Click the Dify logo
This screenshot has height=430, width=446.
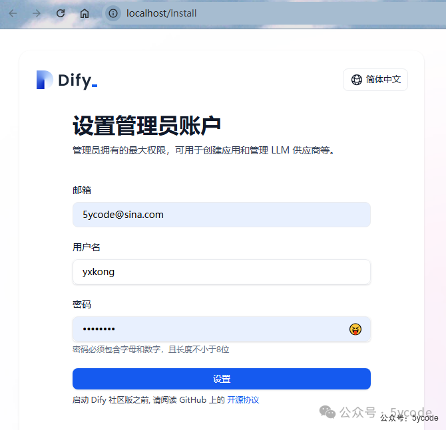click(x=67, y=80)
